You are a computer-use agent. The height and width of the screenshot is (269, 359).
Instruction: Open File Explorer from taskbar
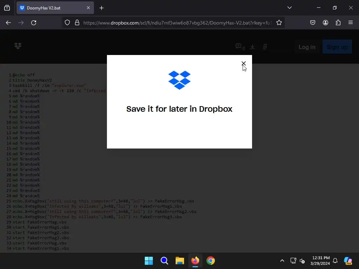pyautogui.click(x=180, y=261)
